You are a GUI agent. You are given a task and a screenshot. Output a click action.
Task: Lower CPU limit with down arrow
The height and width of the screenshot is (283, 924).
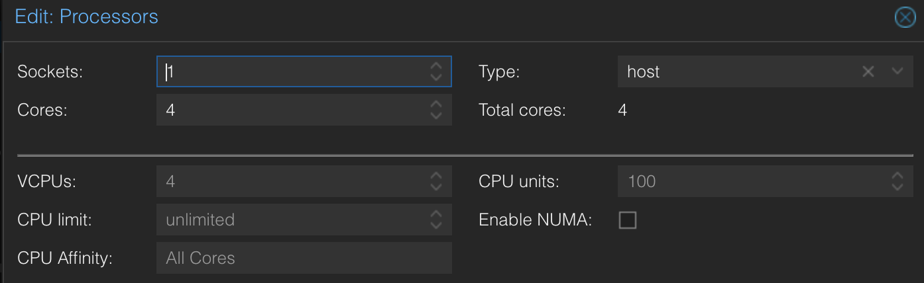(435, 225)
